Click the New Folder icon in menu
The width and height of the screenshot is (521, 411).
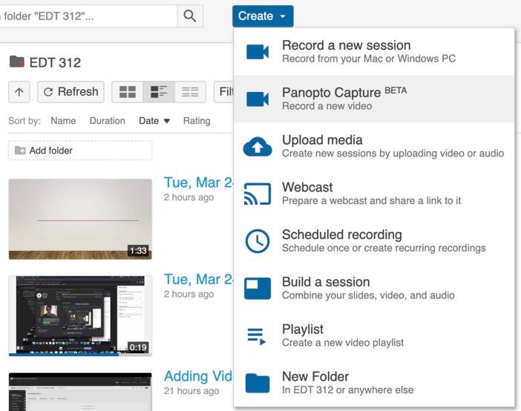(257, 384)
